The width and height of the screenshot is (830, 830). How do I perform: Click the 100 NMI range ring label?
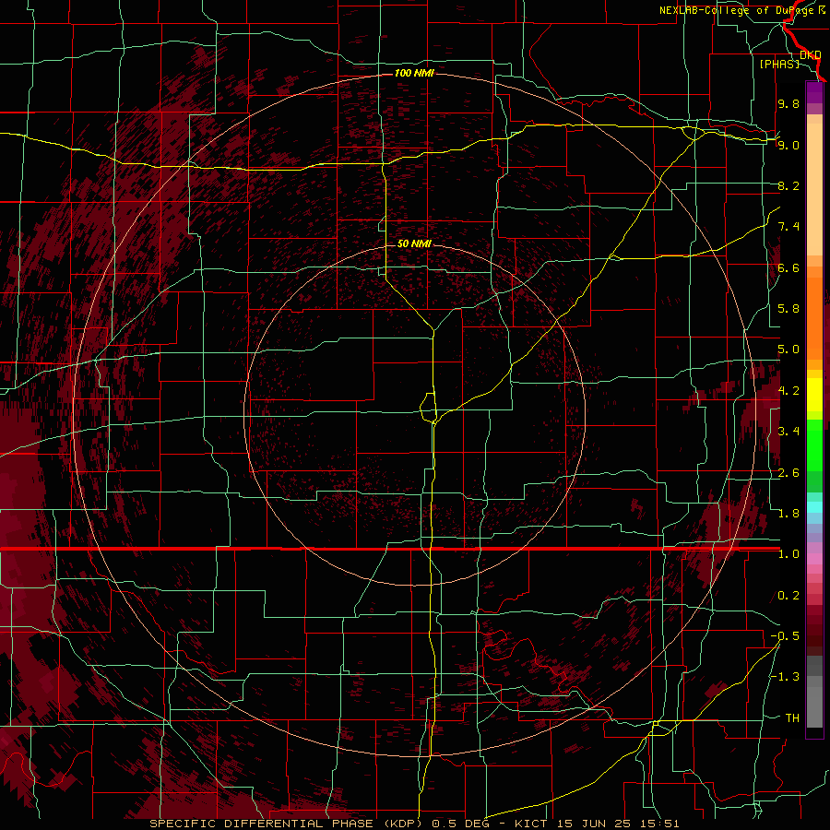[414, 73]
